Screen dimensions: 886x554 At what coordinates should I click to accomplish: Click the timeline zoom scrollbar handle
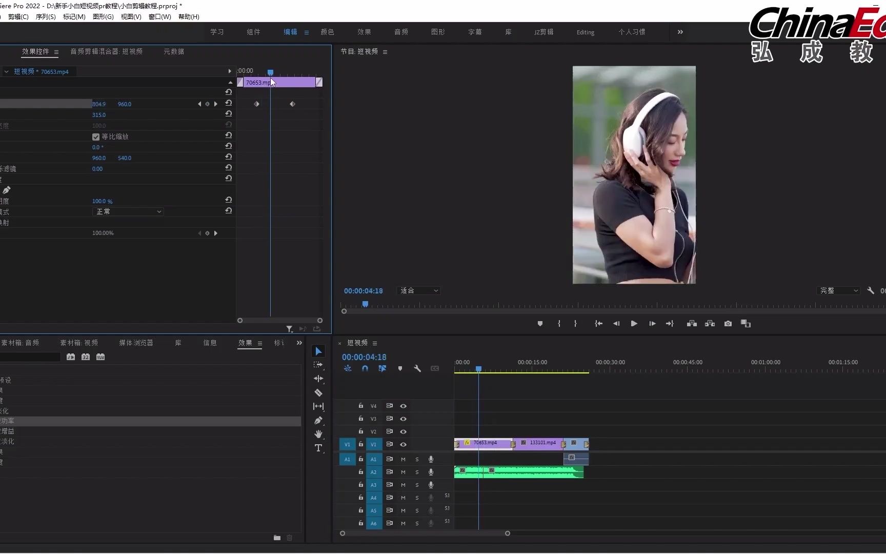pyautogui.click(x=508, y=533)
